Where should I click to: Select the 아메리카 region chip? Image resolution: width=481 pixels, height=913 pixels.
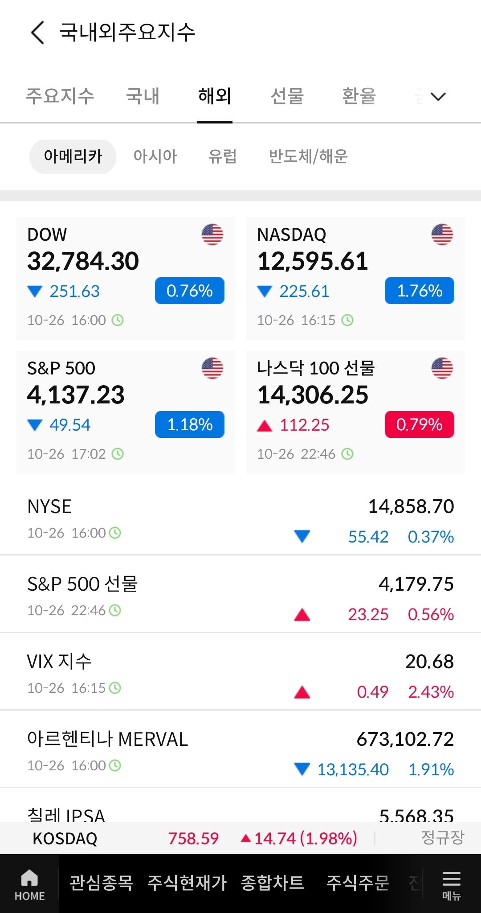(73, 156)
